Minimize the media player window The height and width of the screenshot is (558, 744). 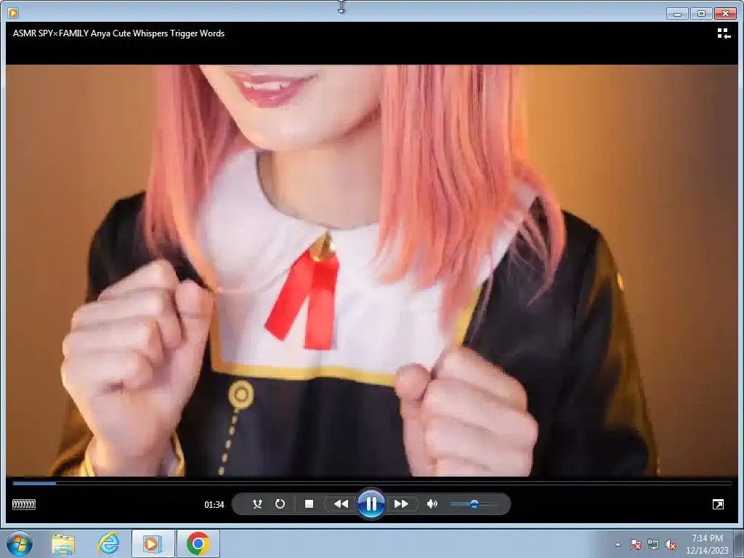point(677,13)
